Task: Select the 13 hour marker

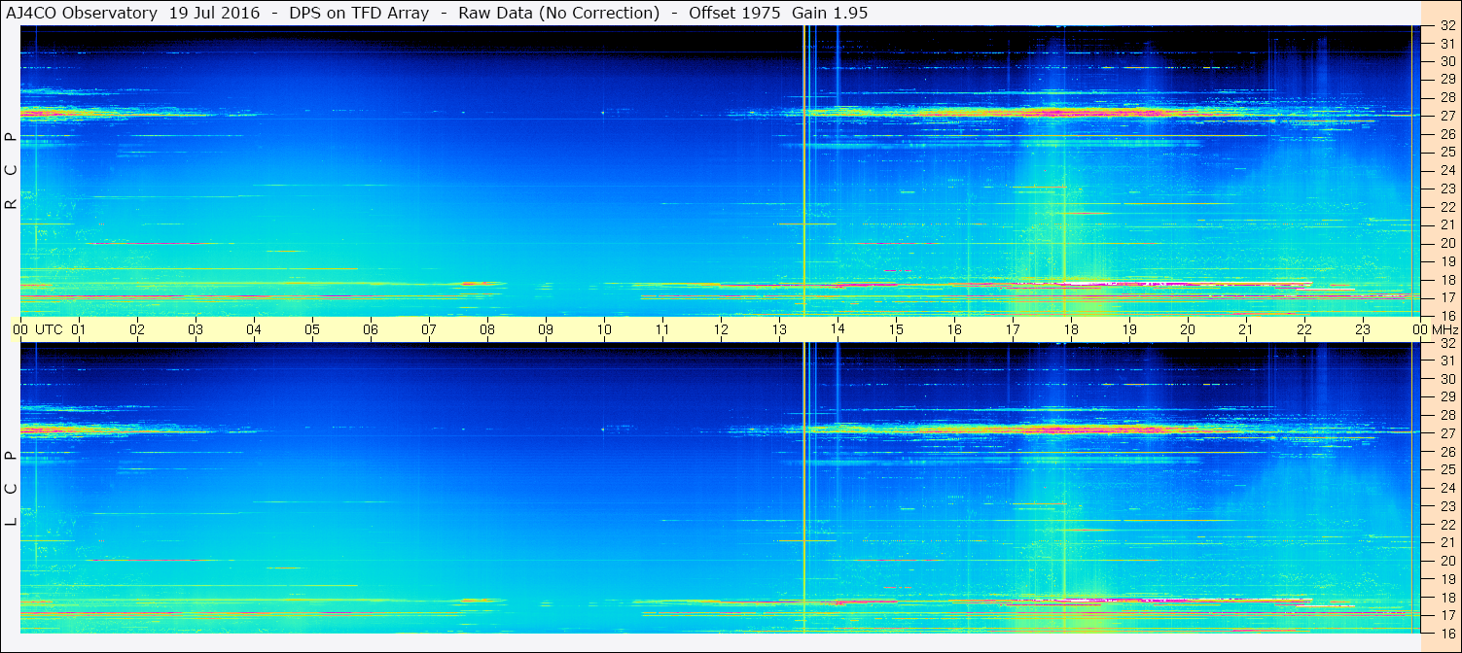Action: pos(779,329)
